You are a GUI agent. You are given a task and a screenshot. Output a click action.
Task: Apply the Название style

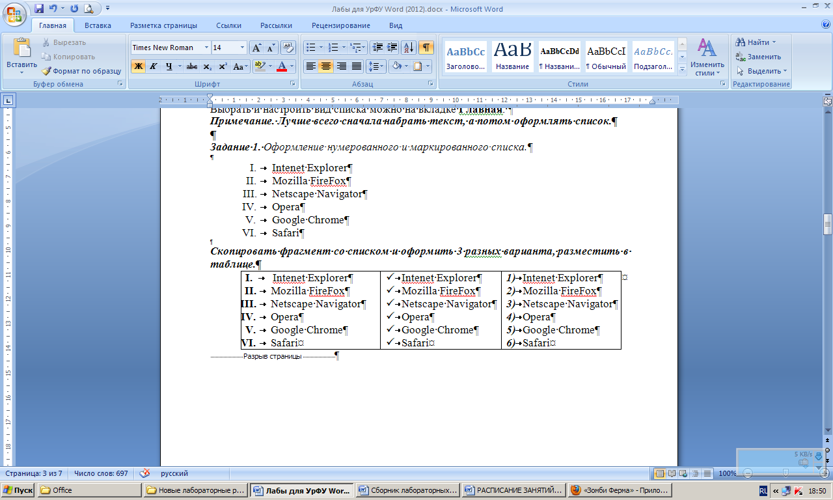(512, 57)
